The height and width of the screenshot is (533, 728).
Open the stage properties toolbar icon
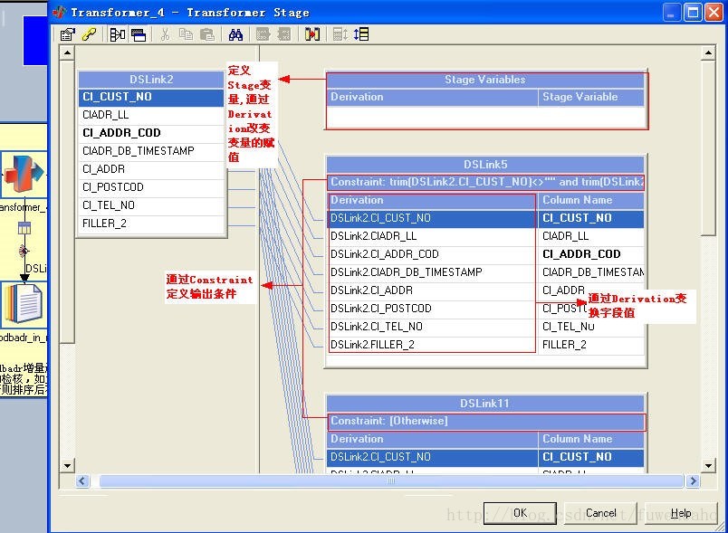pyautogui.click(x=67, y=34)
